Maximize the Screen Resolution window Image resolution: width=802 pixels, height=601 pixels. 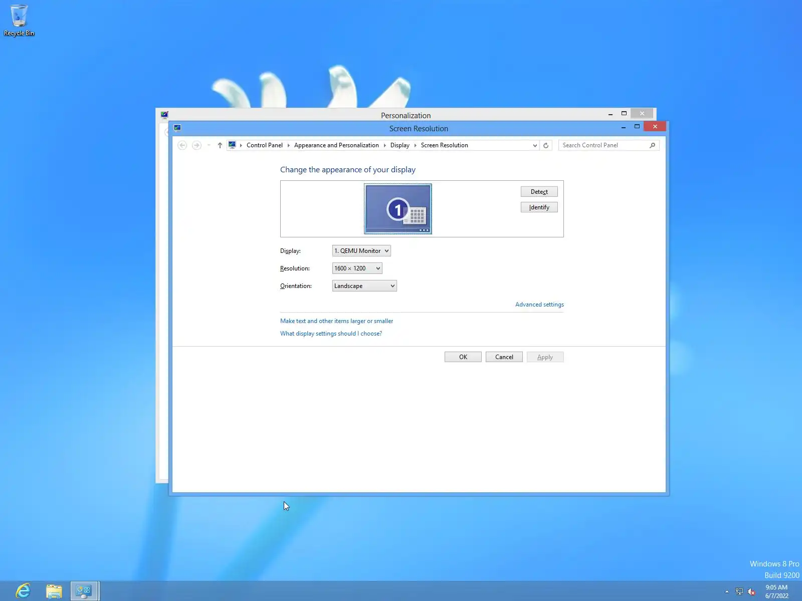[637, 127]
